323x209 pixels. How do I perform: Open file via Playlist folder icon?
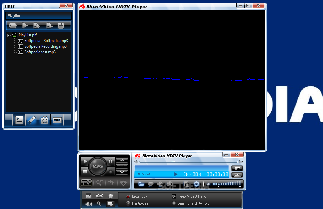(13, 26)
